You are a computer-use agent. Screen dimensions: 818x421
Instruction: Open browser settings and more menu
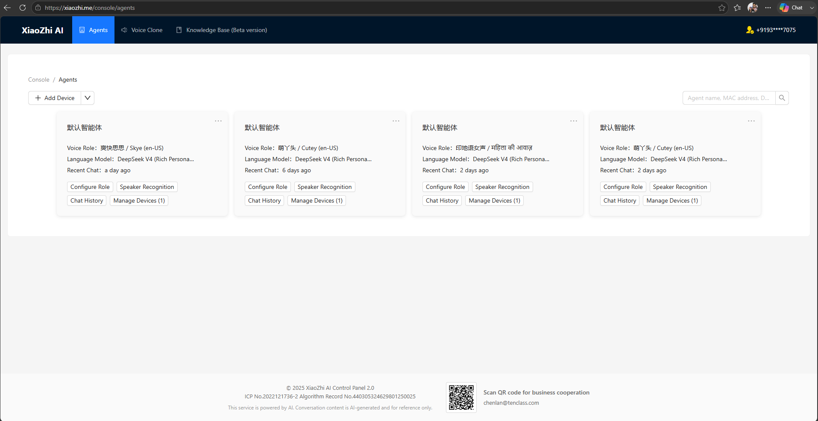(x=768, y=8)
